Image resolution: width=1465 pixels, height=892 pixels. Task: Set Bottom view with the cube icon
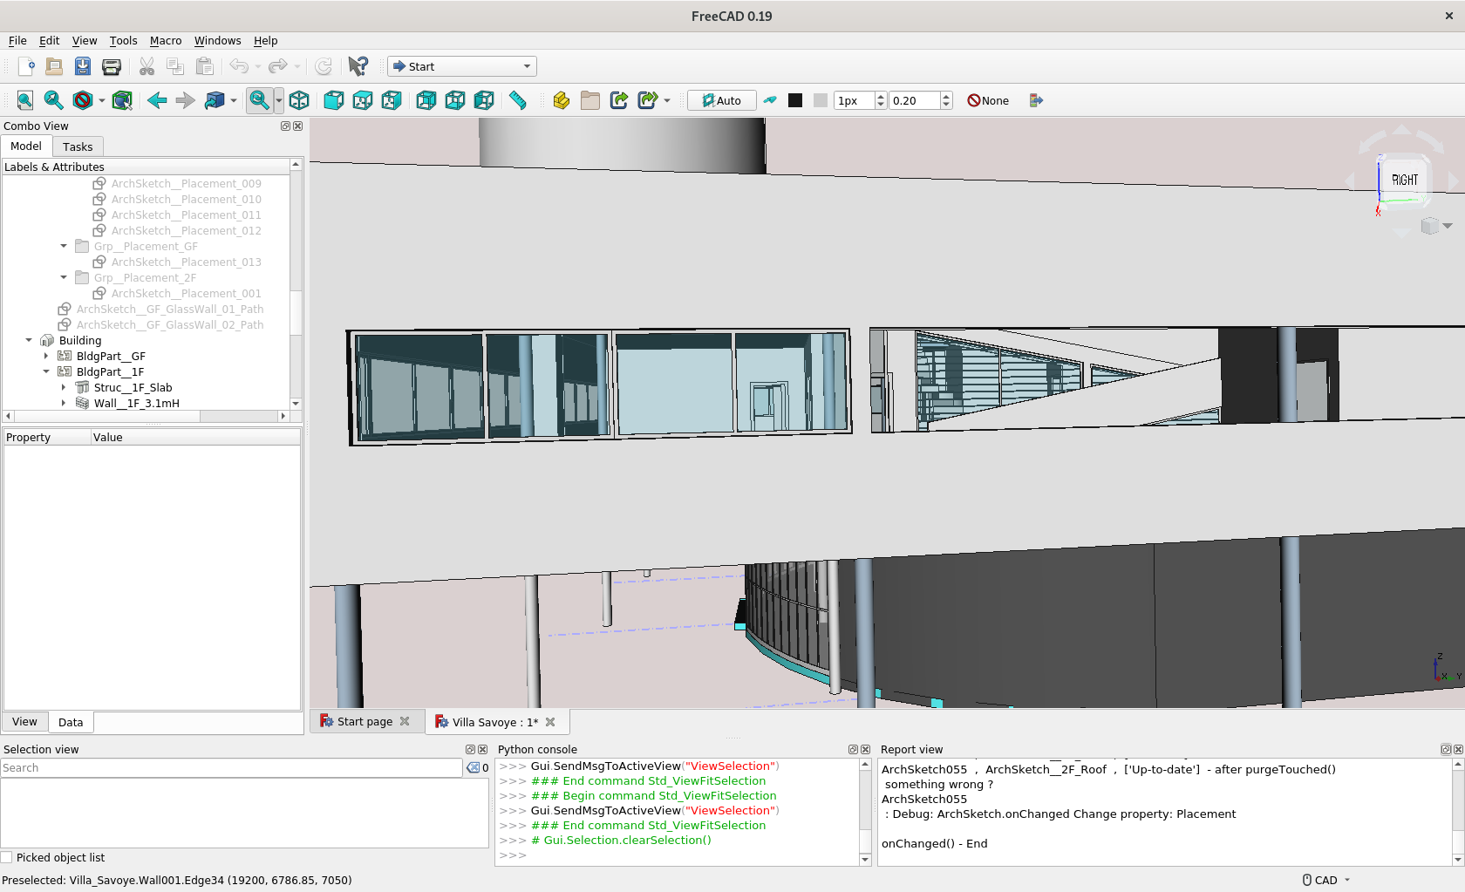[x=455, y=100]
